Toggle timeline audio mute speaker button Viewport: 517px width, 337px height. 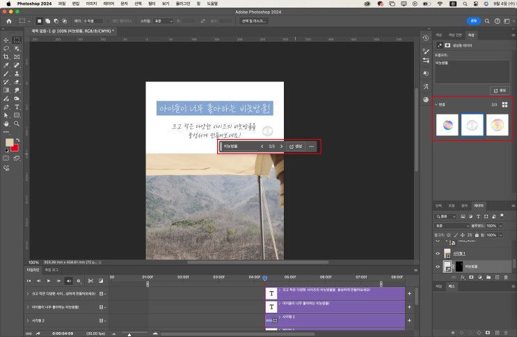(68, 281)
